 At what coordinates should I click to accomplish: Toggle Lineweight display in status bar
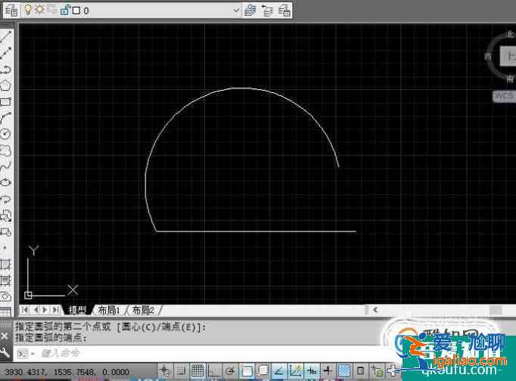328,371
